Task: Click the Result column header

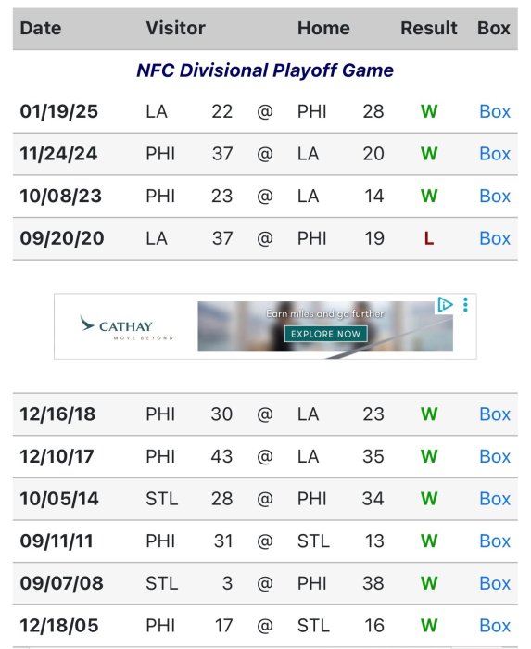Action: coord(429,28)
